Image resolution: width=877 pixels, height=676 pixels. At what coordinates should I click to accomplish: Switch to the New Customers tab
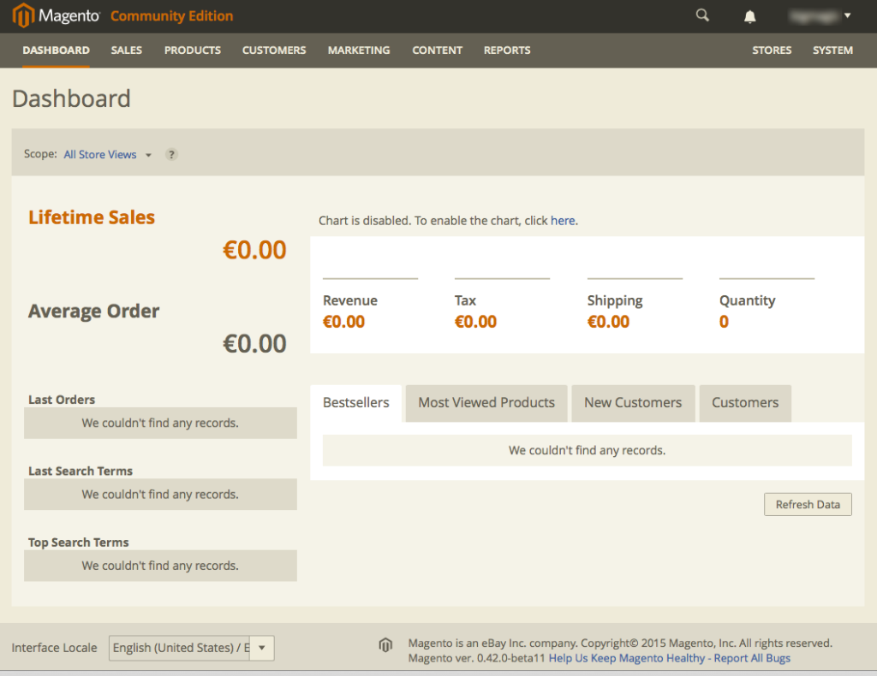[633, 403]
